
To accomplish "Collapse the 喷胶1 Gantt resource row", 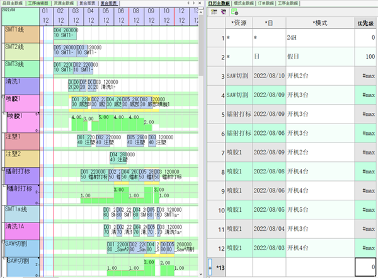I will tap(3, 97).
